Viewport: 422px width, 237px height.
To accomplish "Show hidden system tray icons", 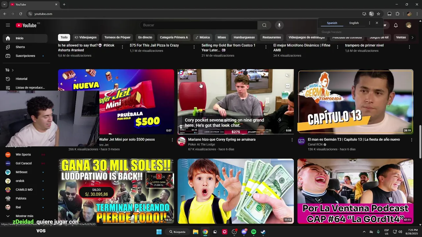I will (364, 232).
